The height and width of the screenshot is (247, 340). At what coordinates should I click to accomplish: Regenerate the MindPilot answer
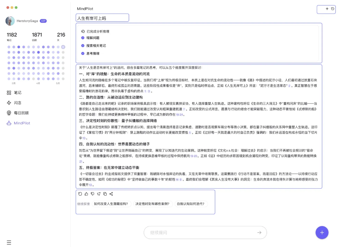coord(80,194)
